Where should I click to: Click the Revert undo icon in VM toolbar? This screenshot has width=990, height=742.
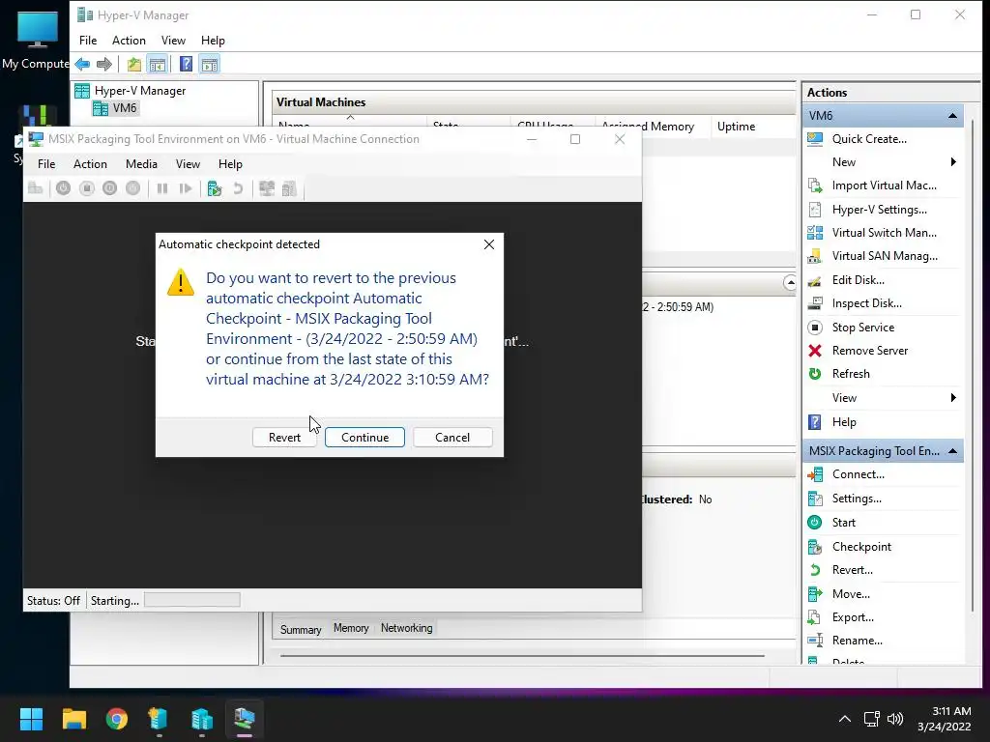pos(238,188)
